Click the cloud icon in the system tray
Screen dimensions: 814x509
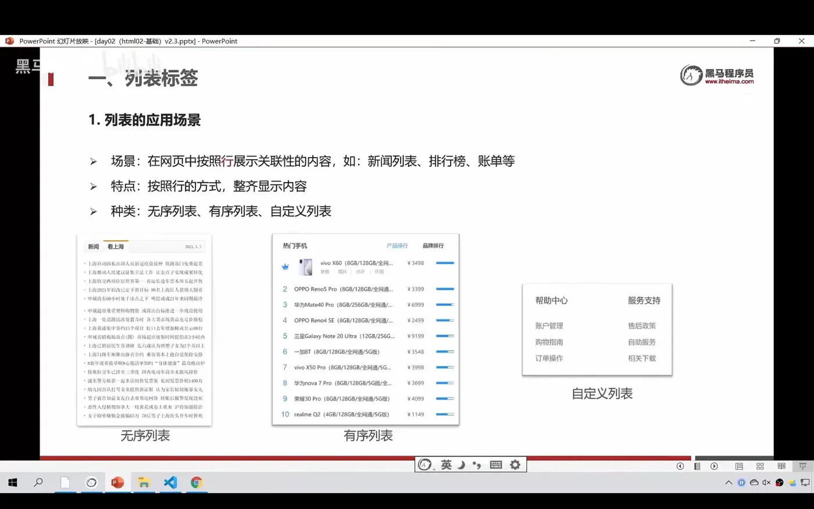click(x=754, y=482)
